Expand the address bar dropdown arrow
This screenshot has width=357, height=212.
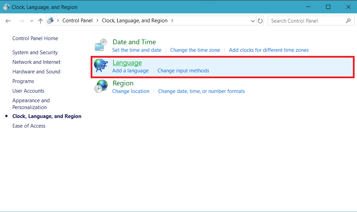click(x=253, y=21)
